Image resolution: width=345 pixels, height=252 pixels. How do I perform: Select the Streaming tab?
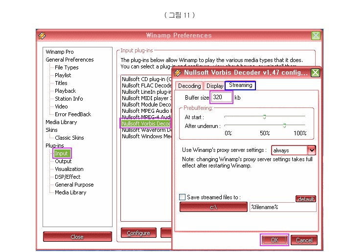[x=240, y=85]
